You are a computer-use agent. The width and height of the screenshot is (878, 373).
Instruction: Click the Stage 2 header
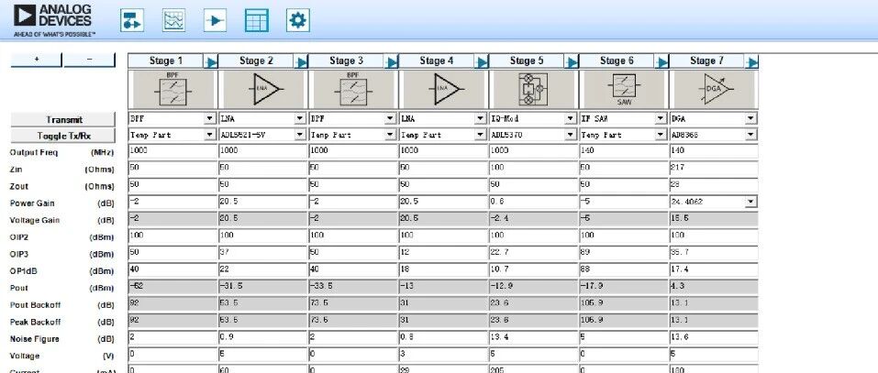click(x=257, y=61)
